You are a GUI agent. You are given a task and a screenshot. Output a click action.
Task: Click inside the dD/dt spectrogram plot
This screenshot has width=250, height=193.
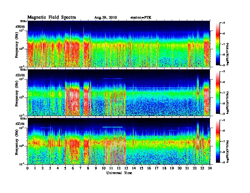point(119,93)
